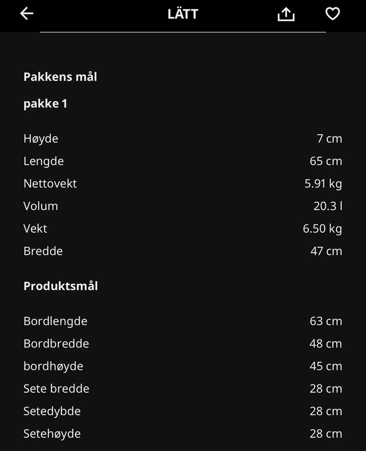Viewport: 366px width, 451px height.
Task: Click the Produktsmål heading
Action: click(x=61, y=286)
